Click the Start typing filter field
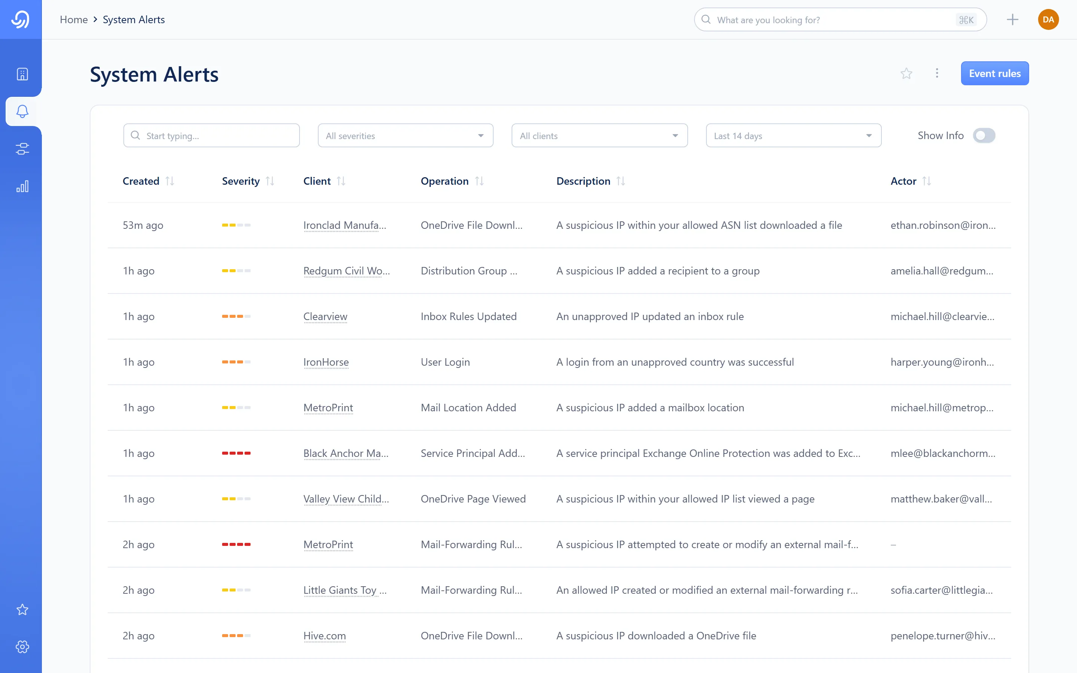 tap(211, 135)
